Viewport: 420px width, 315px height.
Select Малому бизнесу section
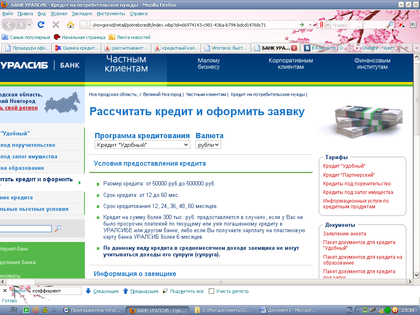click(x=209, y=64)
